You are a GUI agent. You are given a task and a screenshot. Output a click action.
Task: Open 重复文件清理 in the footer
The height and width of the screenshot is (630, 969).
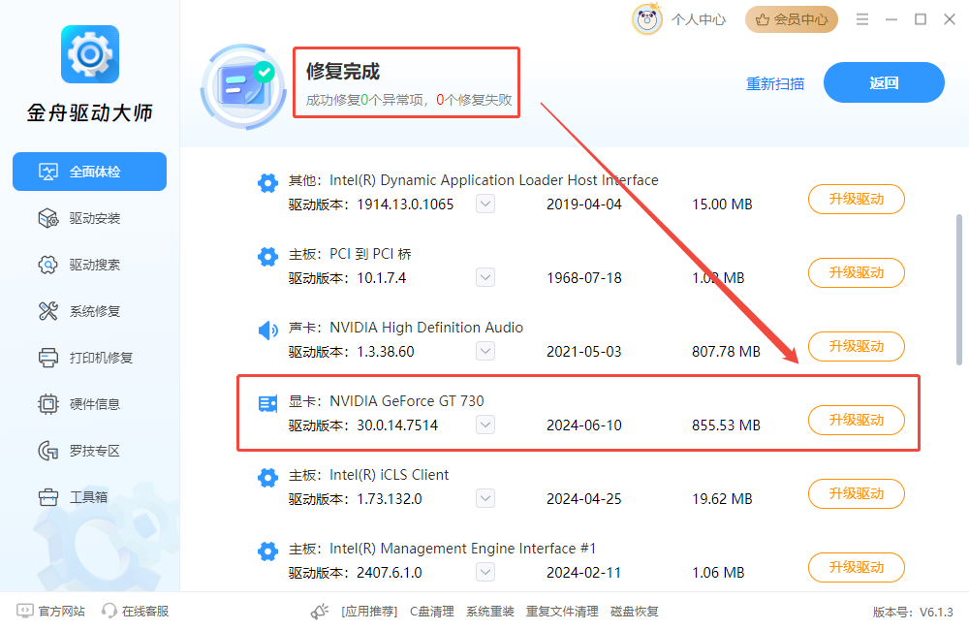562,612
